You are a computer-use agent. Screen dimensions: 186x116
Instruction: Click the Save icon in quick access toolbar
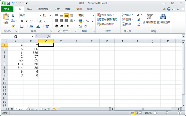(x=8, y=3)
